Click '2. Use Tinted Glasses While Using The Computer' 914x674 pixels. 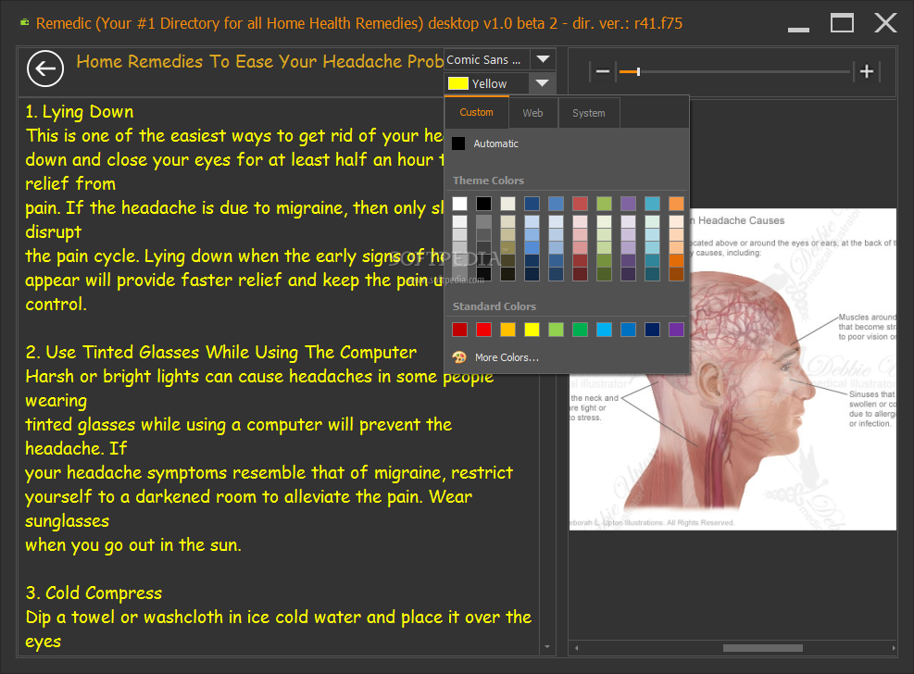[x=221, y=353]
